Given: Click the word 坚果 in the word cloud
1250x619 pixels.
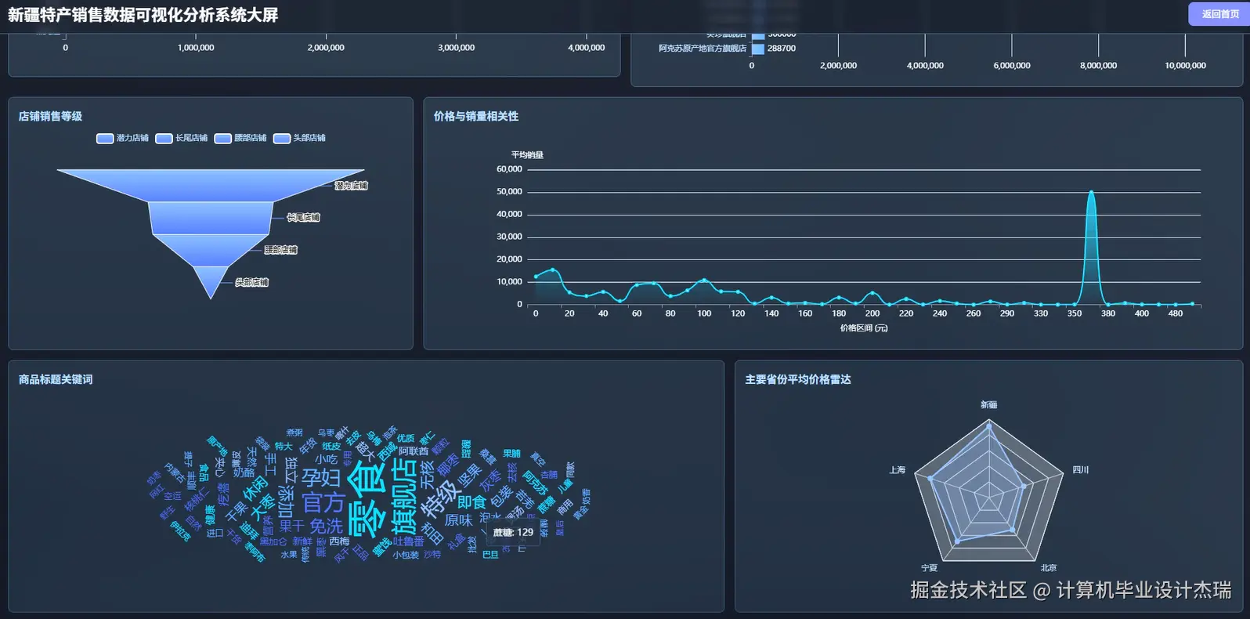Looking at the screenshot, I should pyautogui.click(x=469, y=476).
